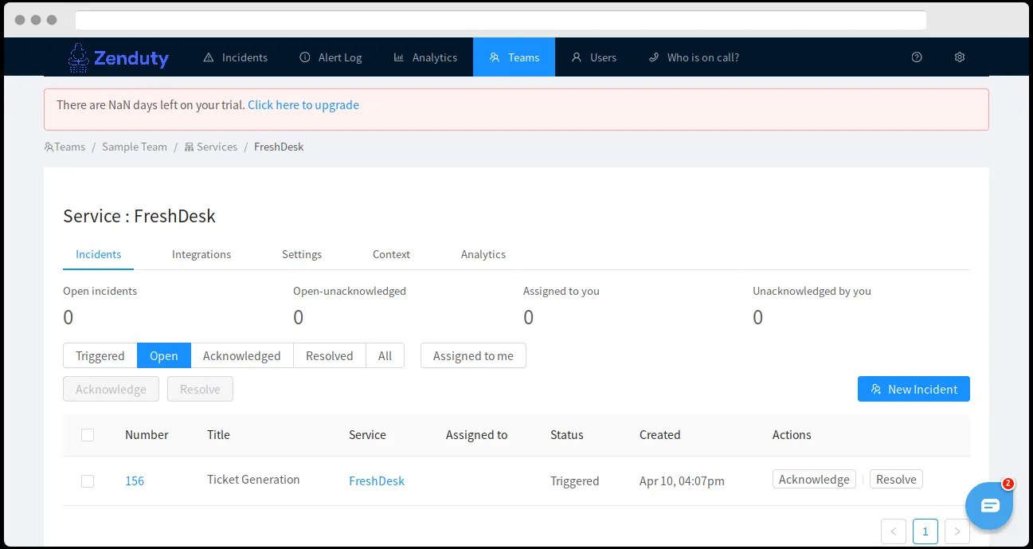Select the service Incidents tab
Viewport: 1033px width, 549px height.
pos(99,254)
